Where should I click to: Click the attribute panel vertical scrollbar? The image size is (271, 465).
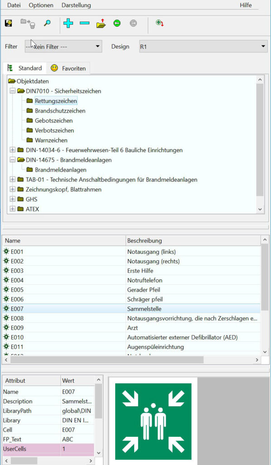[99, 401]
